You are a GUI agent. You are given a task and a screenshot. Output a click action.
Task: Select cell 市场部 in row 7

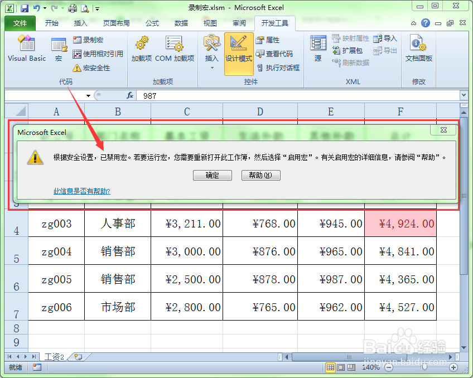[118, 307]
